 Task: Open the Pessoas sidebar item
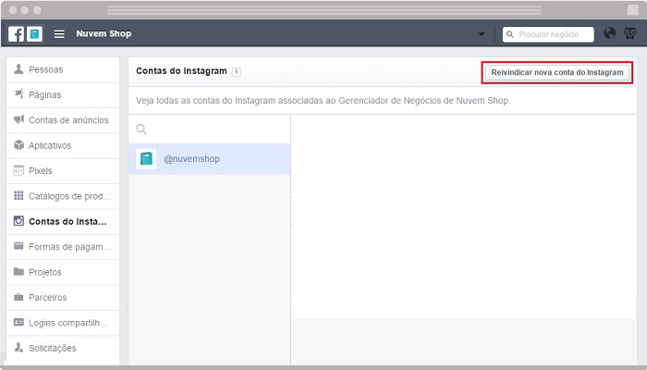(63, 69)
